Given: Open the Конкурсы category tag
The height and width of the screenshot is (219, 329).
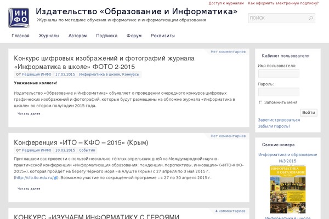Looking at the screenshot, I should coord(131,74).
